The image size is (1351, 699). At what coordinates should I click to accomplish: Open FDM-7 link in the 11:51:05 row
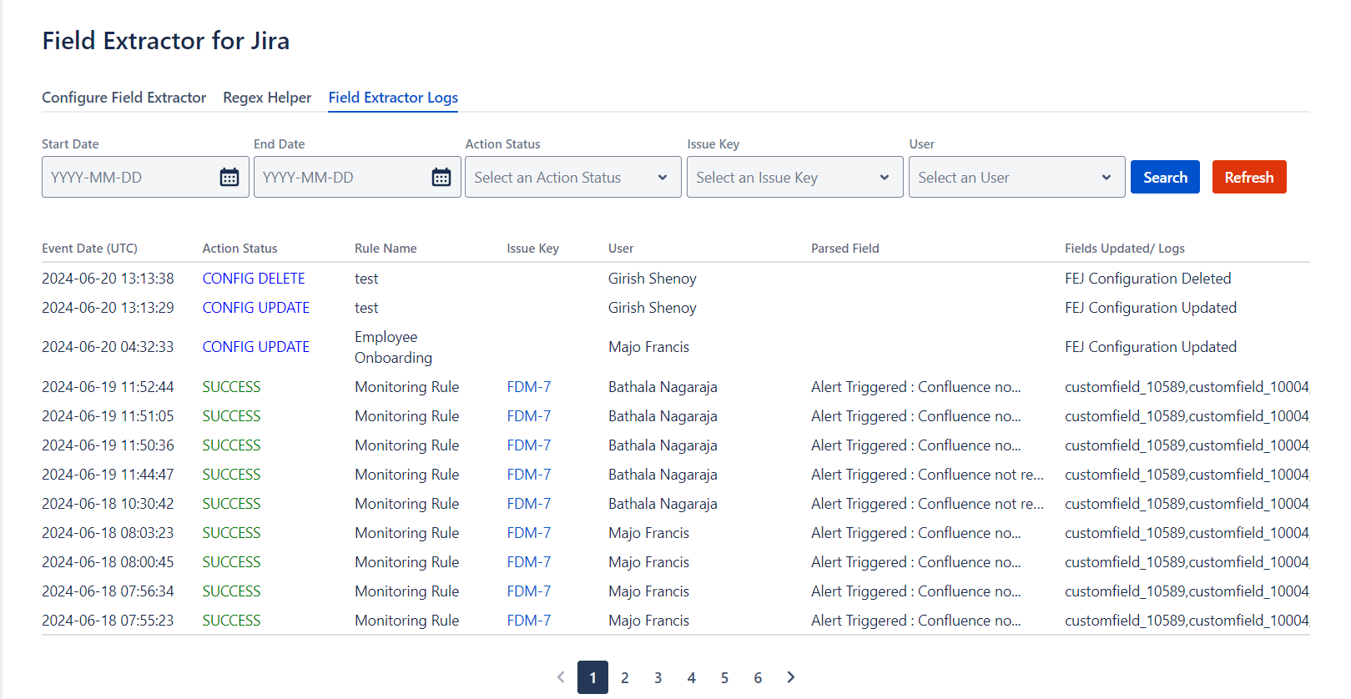[x=529, y=416]
